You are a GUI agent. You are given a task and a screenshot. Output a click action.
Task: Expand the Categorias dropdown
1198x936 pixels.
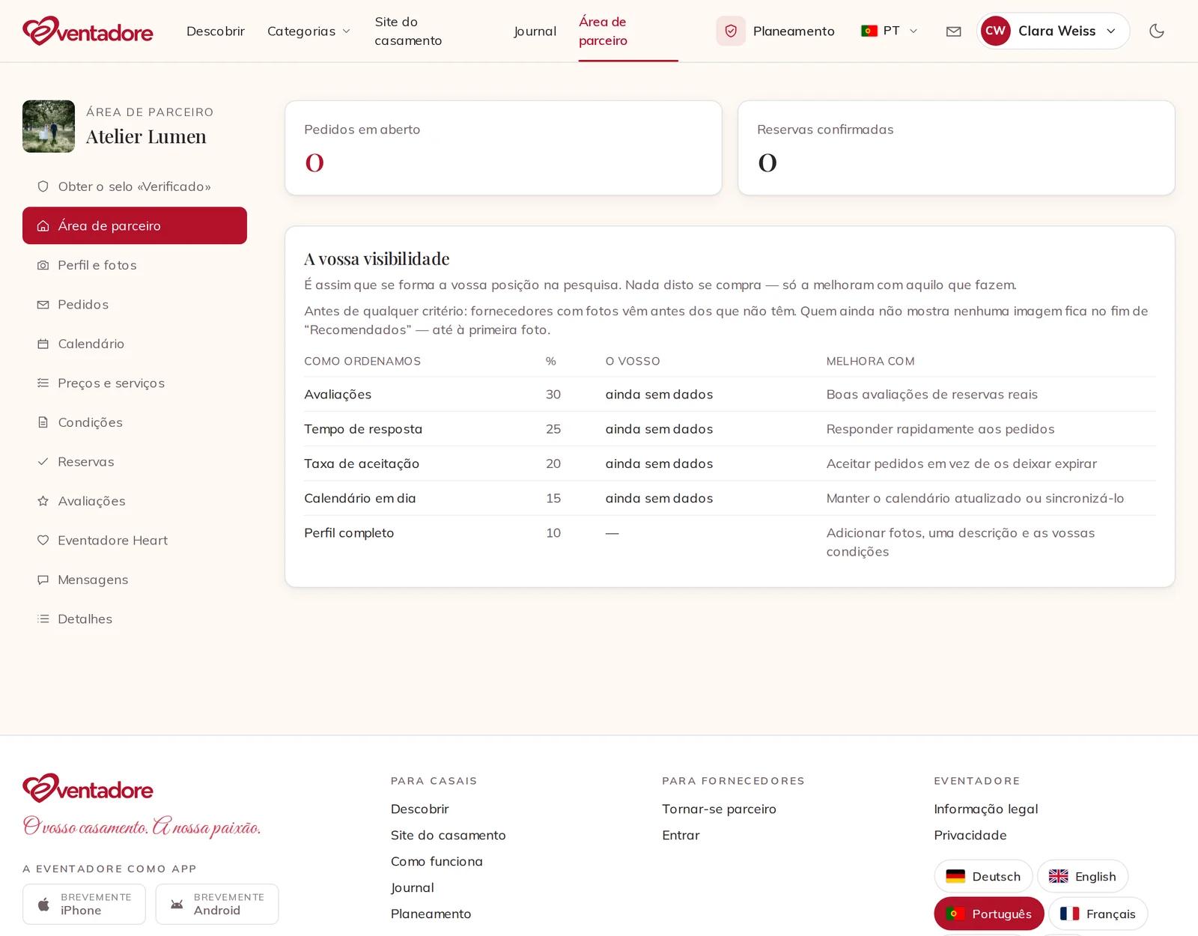coord(308,31)
